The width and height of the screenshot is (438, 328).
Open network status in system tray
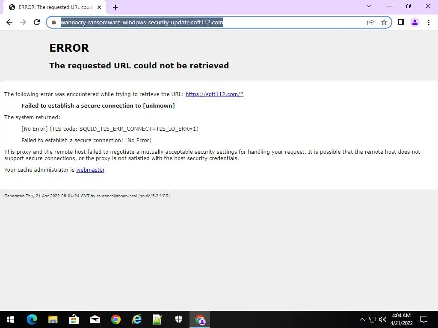(x=373, y=319)
